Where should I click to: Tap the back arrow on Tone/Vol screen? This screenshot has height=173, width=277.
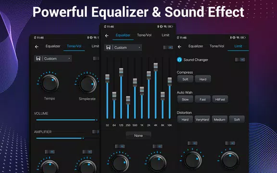point(37,47)
